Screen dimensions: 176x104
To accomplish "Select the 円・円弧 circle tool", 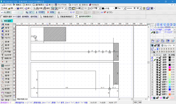I will 7,52.
